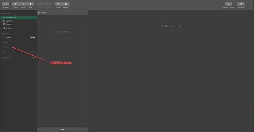Create a branch via Branch icon
Image resolution: width=254 pixels, height=132 pixels.
click(x=58, y=4)
